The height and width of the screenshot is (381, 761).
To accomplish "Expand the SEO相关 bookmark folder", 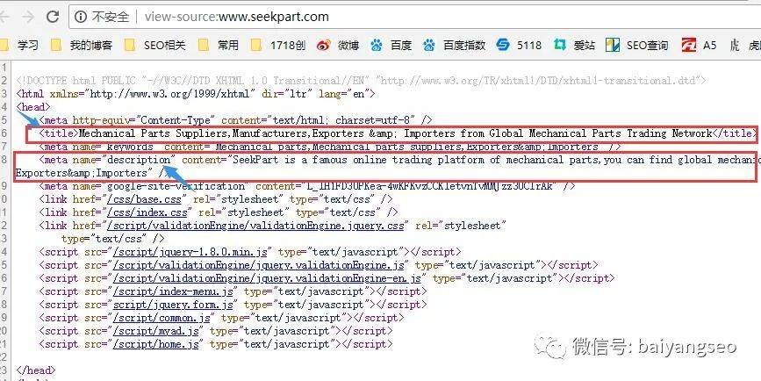I will [x=155, y=46].
